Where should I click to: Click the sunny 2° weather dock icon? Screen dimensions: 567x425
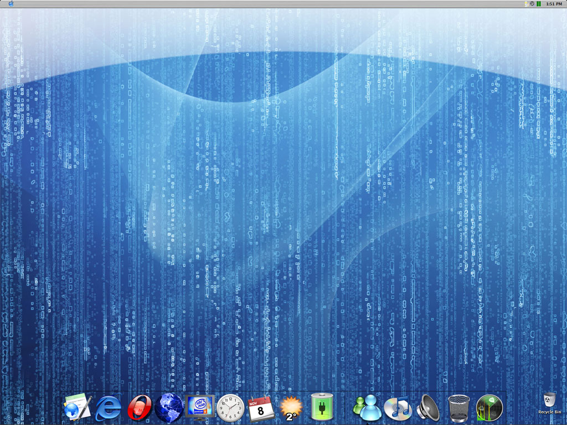(291, 408)
